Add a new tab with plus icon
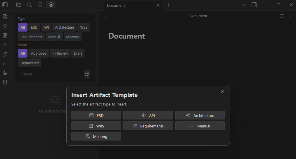This screenshot has height=159, width=296. (168, 5)
